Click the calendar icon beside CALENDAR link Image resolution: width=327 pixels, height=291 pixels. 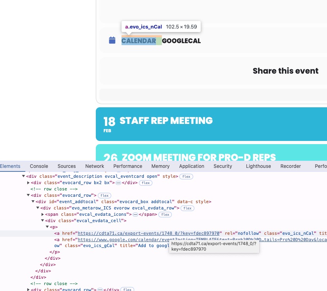(112, 40)
